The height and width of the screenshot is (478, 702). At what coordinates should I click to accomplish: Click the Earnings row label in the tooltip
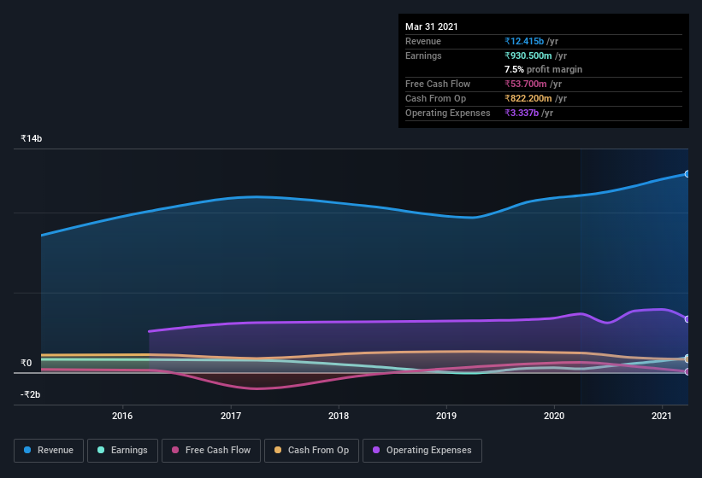click(423, 55)
